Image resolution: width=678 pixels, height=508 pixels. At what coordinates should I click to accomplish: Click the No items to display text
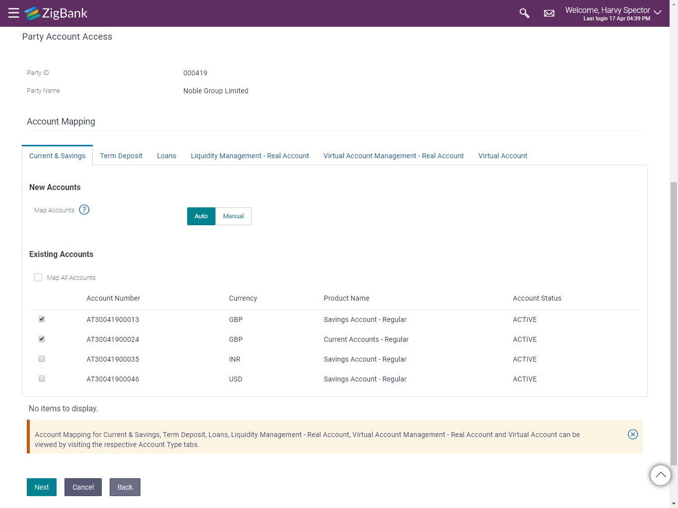click(x=64, y=409)
